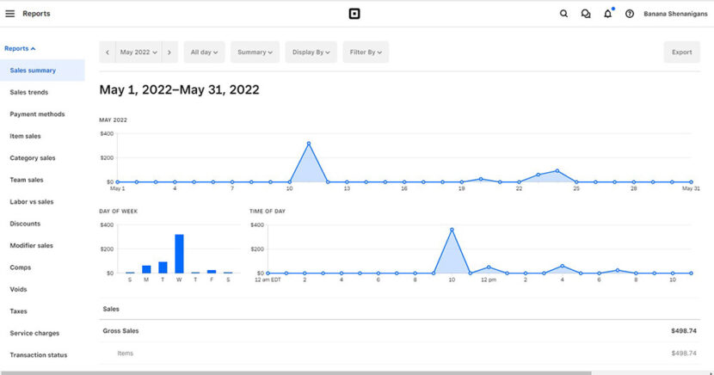Open the help question mark icon
The width and height of the screenshot is (714, 375).
(x=630, y=14)
